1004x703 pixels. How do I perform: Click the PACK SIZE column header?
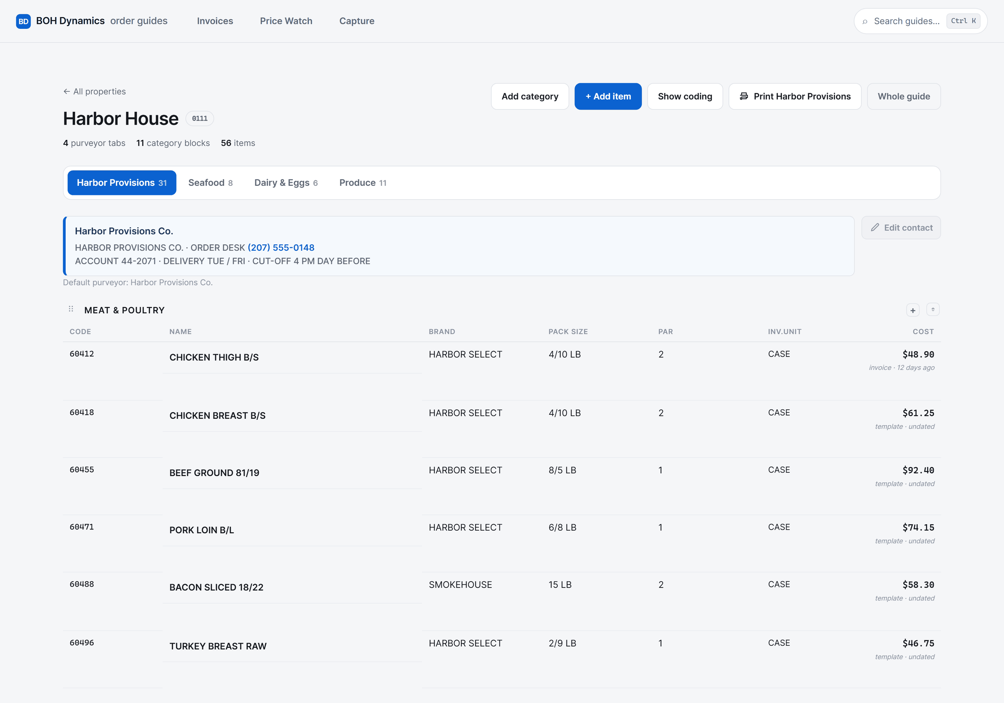[x=568, y=331]
